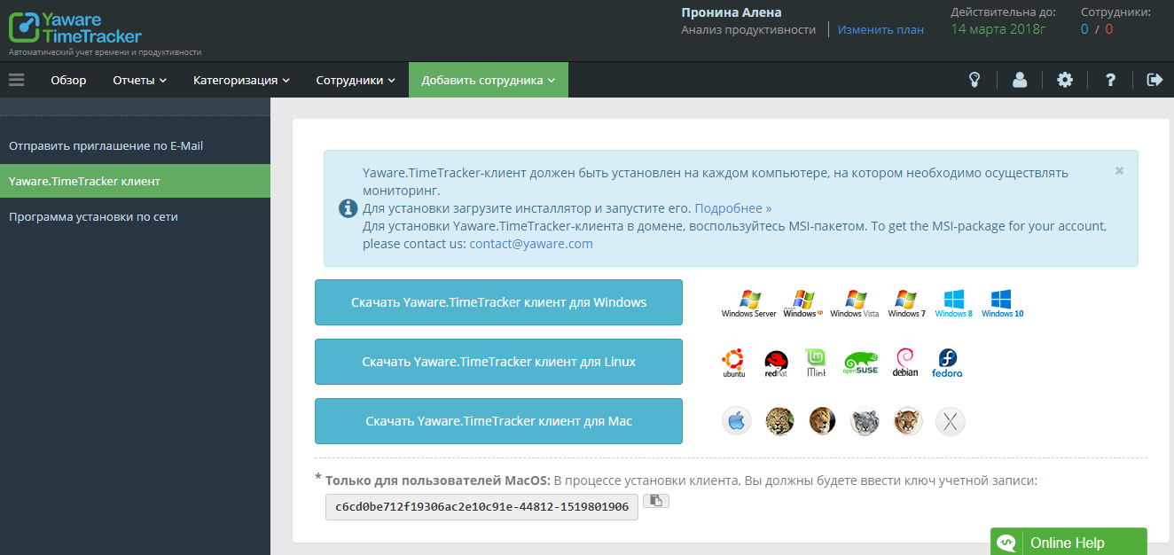Expand the Отчеты dropdown menu
Viewport: 1174px width, 555px height.
pos(140,80)
